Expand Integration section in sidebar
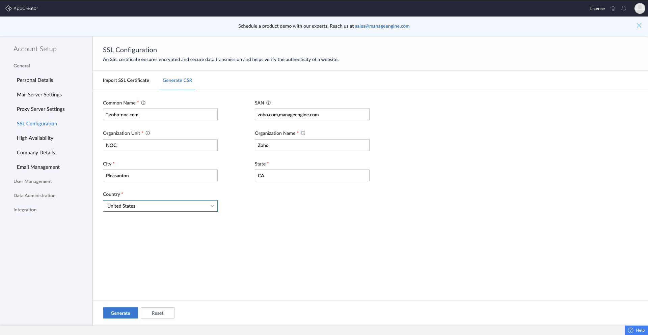Screen dimensions: 648x335 [25, 210]
